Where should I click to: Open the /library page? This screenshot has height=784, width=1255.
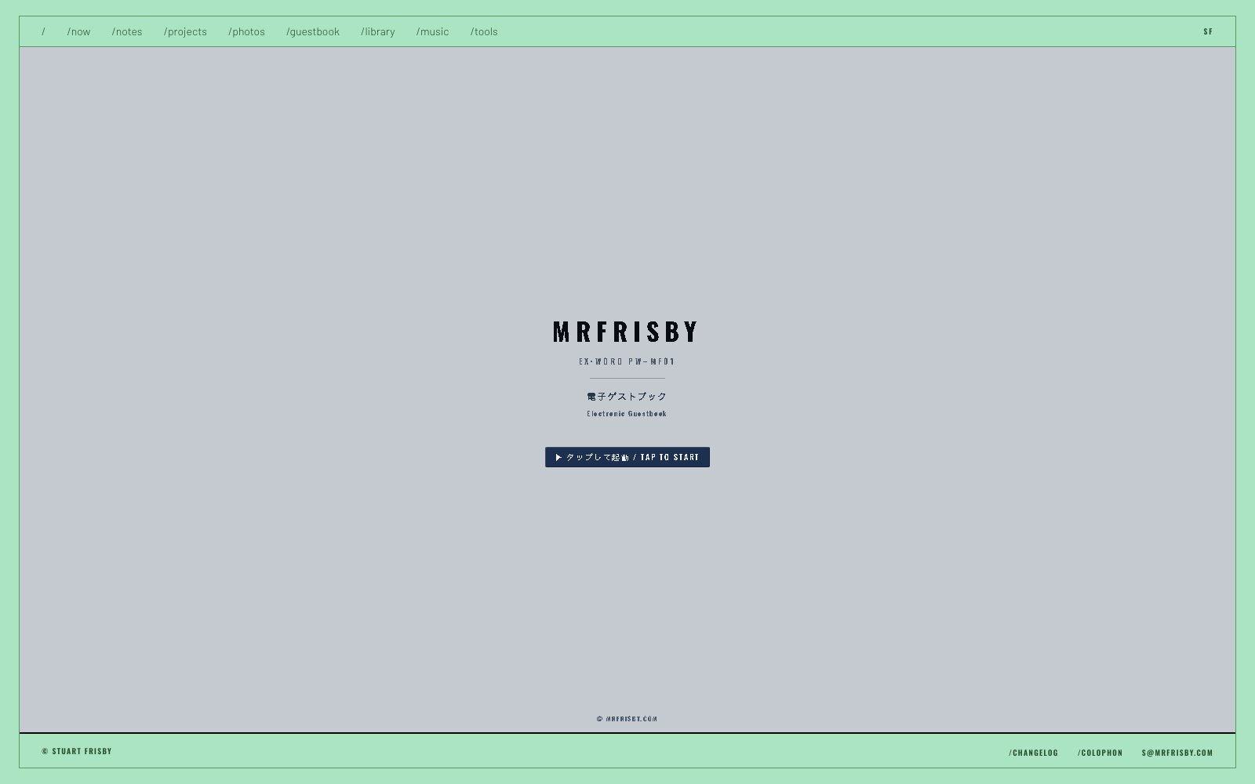click(x=378, y=32)
